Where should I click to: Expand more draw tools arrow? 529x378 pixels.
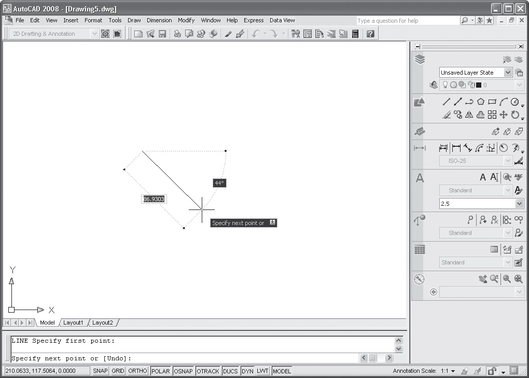[x=523, y=106]
